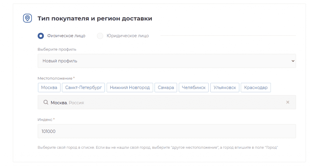Choose the Санкт-Петербург city button
310x166 pixels.
84,87
